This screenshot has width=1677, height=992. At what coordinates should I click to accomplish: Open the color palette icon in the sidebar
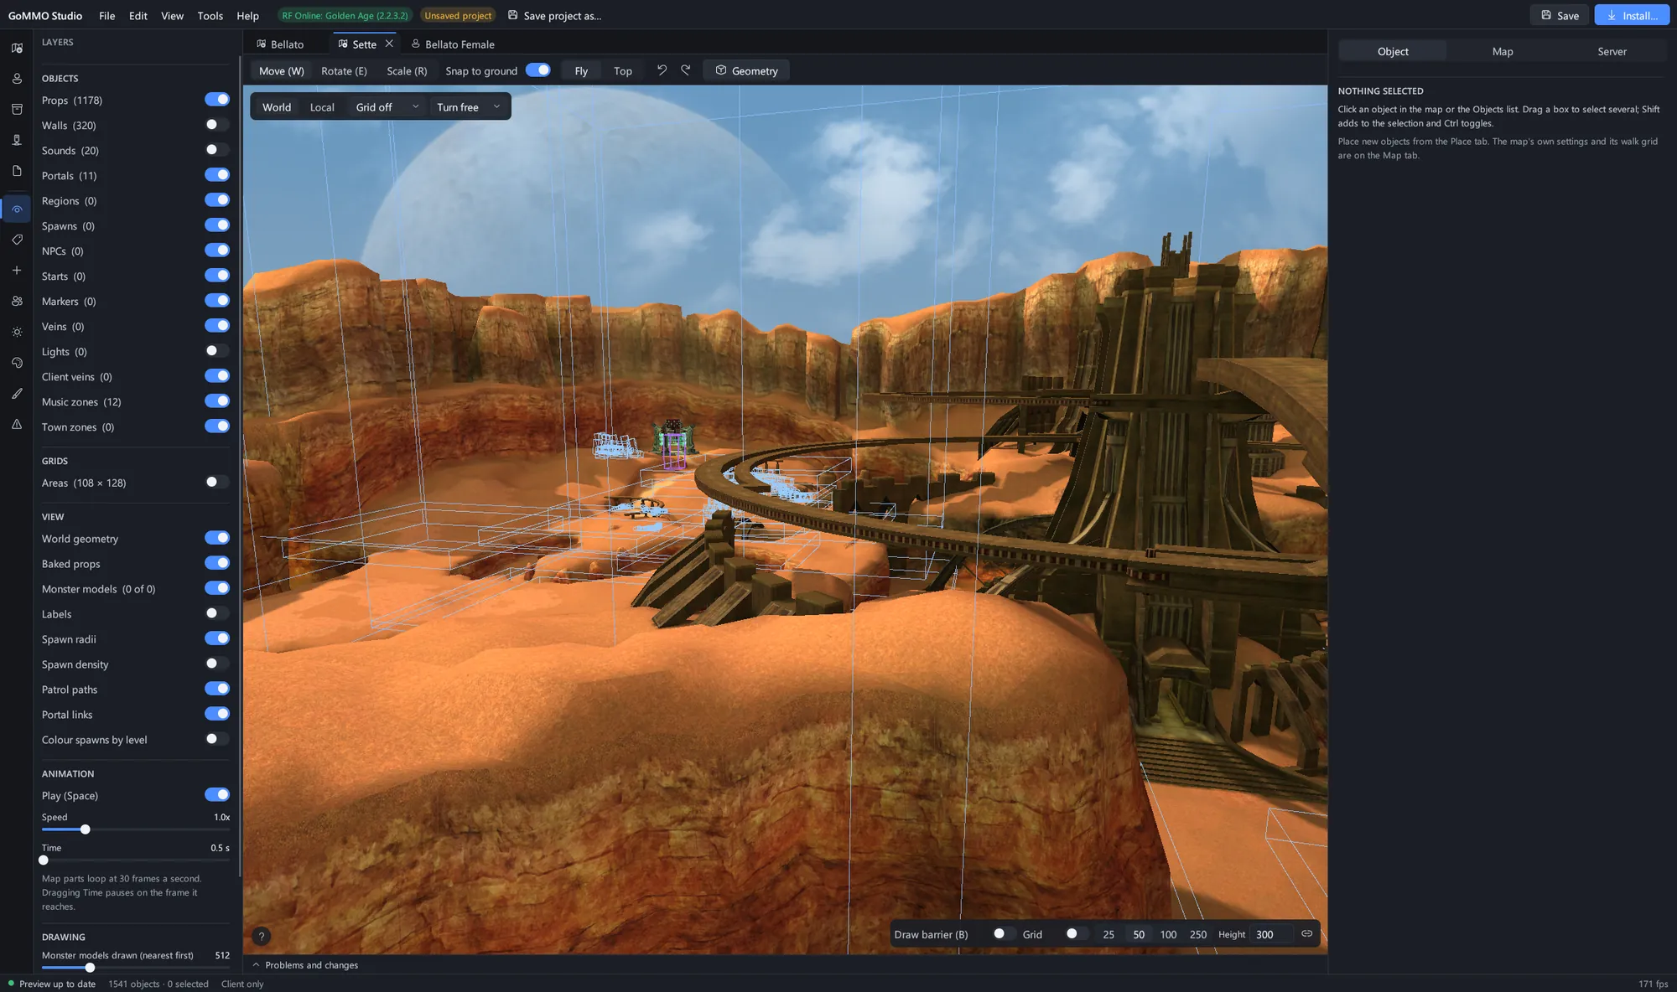(x=17, y=363)
